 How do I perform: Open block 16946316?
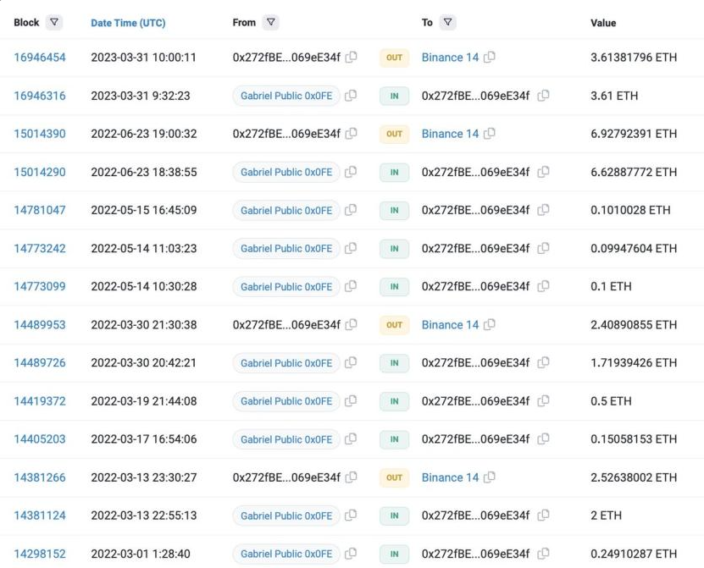(x=40, y=96)
